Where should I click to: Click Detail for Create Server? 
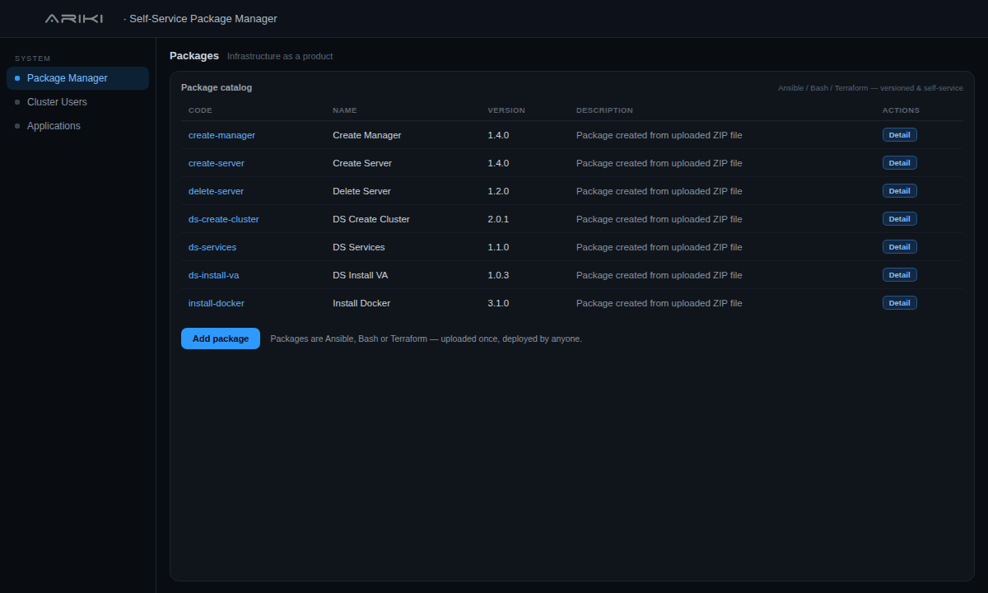click(x=899, y=163)
